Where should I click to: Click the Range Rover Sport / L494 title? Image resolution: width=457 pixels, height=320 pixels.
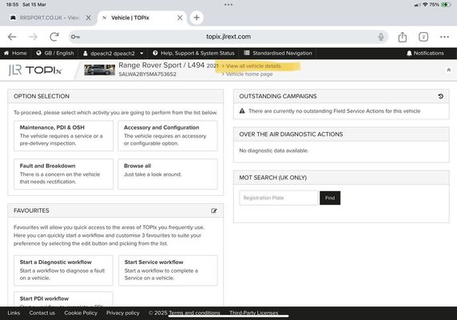(161, 66)
